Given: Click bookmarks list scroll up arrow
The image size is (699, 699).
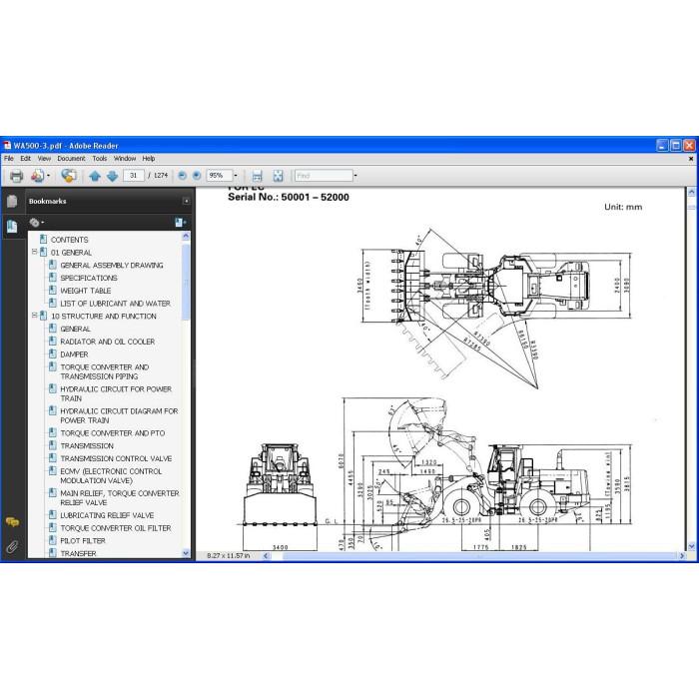Looking at the screenshot, I should pyautogui.click(x=186, y=237).
